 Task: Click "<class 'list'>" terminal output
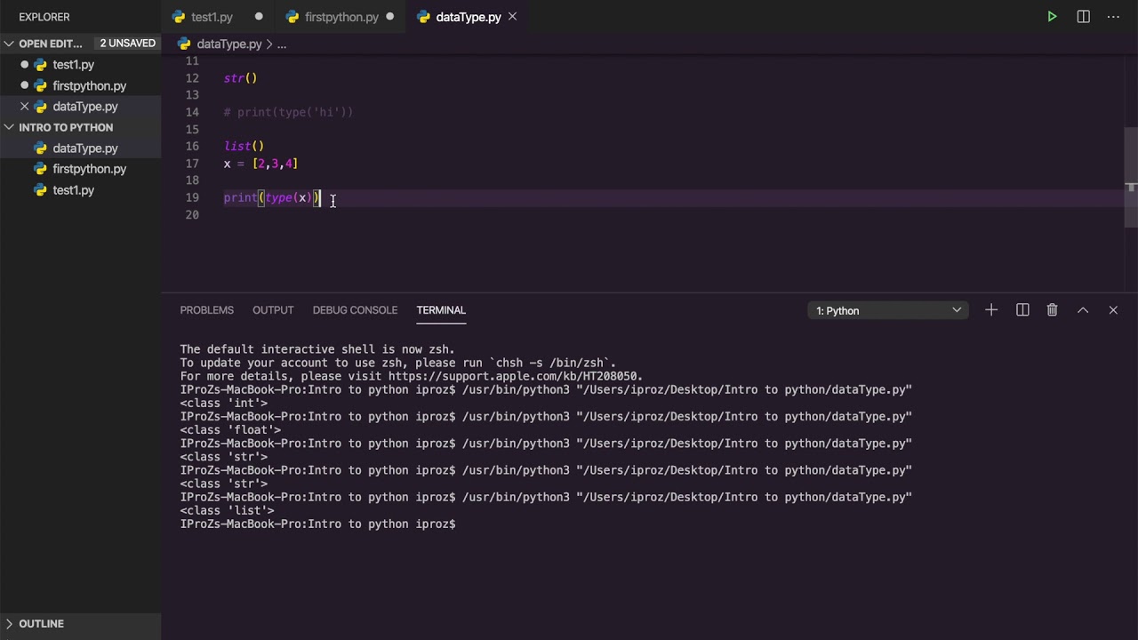click(x=227, y=511)
